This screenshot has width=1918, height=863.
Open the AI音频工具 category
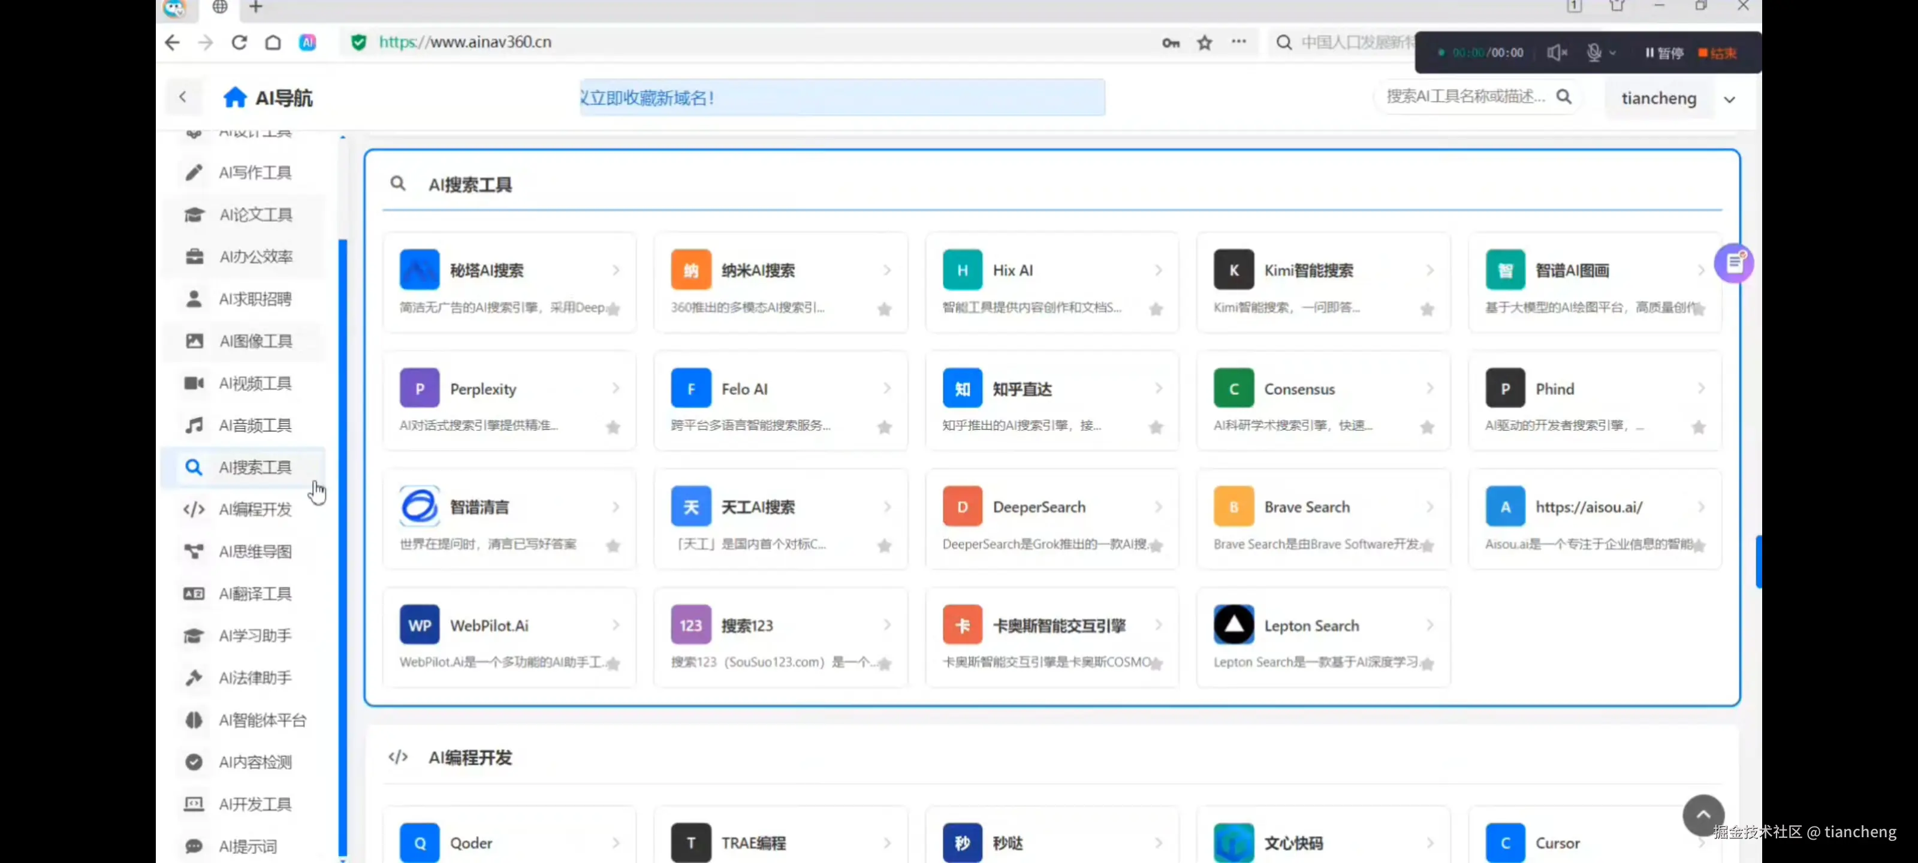[x=255, y=425]
